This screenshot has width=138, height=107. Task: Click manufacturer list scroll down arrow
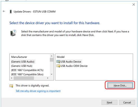tap(52, 74)
